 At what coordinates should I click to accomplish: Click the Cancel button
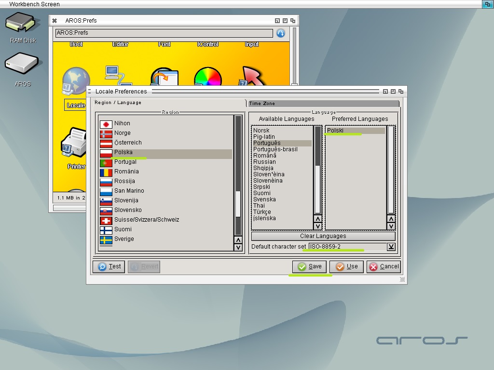(384, 266)
